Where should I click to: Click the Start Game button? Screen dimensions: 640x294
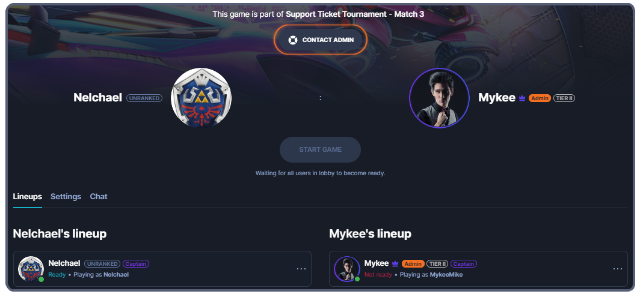tap(321, 149)
